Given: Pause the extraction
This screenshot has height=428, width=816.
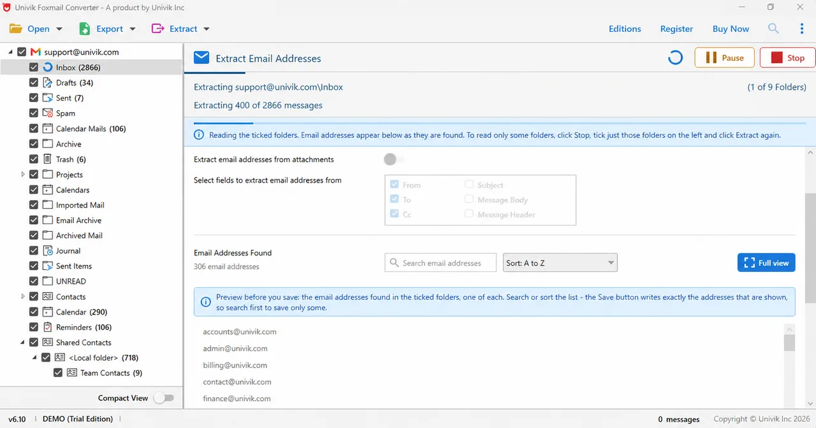Looking at the screenshot, I should point(724,57).
